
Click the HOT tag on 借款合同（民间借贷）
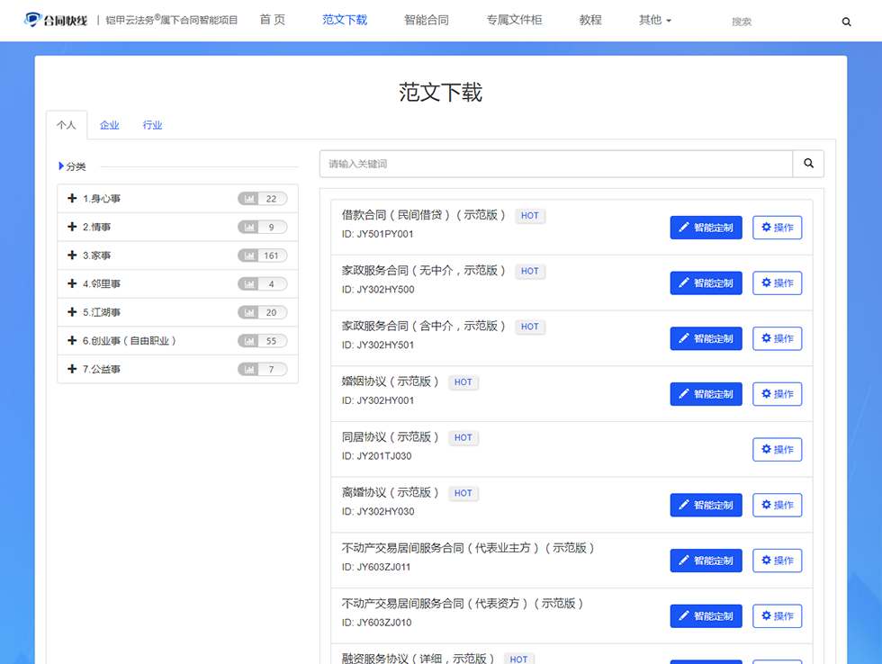point(530,216)
